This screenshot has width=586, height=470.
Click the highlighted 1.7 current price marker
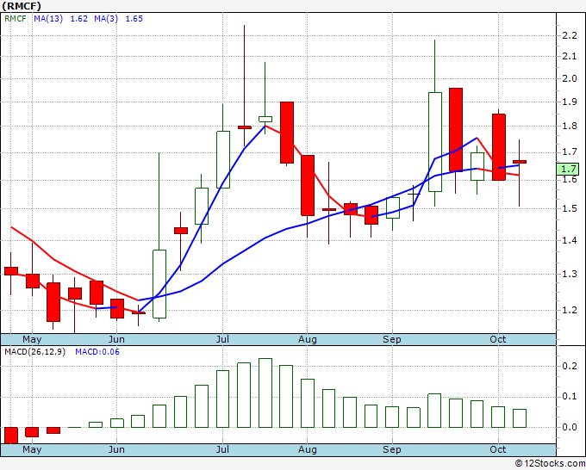pos(568,169)
